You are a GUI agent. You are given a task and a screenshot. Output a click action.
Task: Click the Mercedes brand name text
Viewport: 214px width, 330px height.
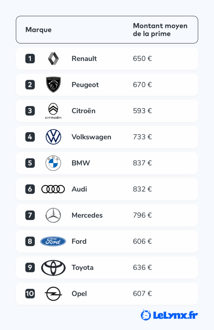tap(87, 215)
